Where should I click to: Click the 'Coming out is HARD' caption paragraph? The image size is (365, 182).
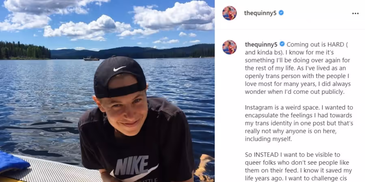[298, 68]
